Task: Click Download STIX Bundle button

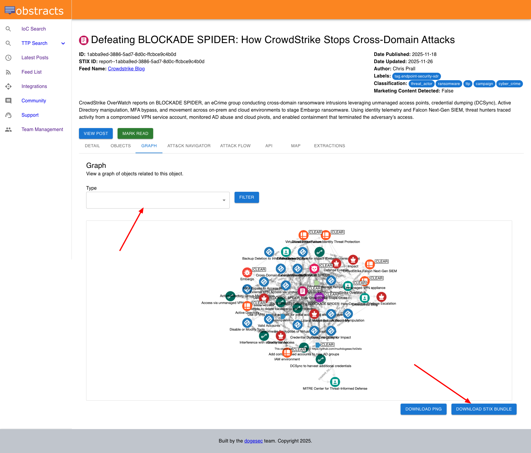Action: tap(483, 409)
